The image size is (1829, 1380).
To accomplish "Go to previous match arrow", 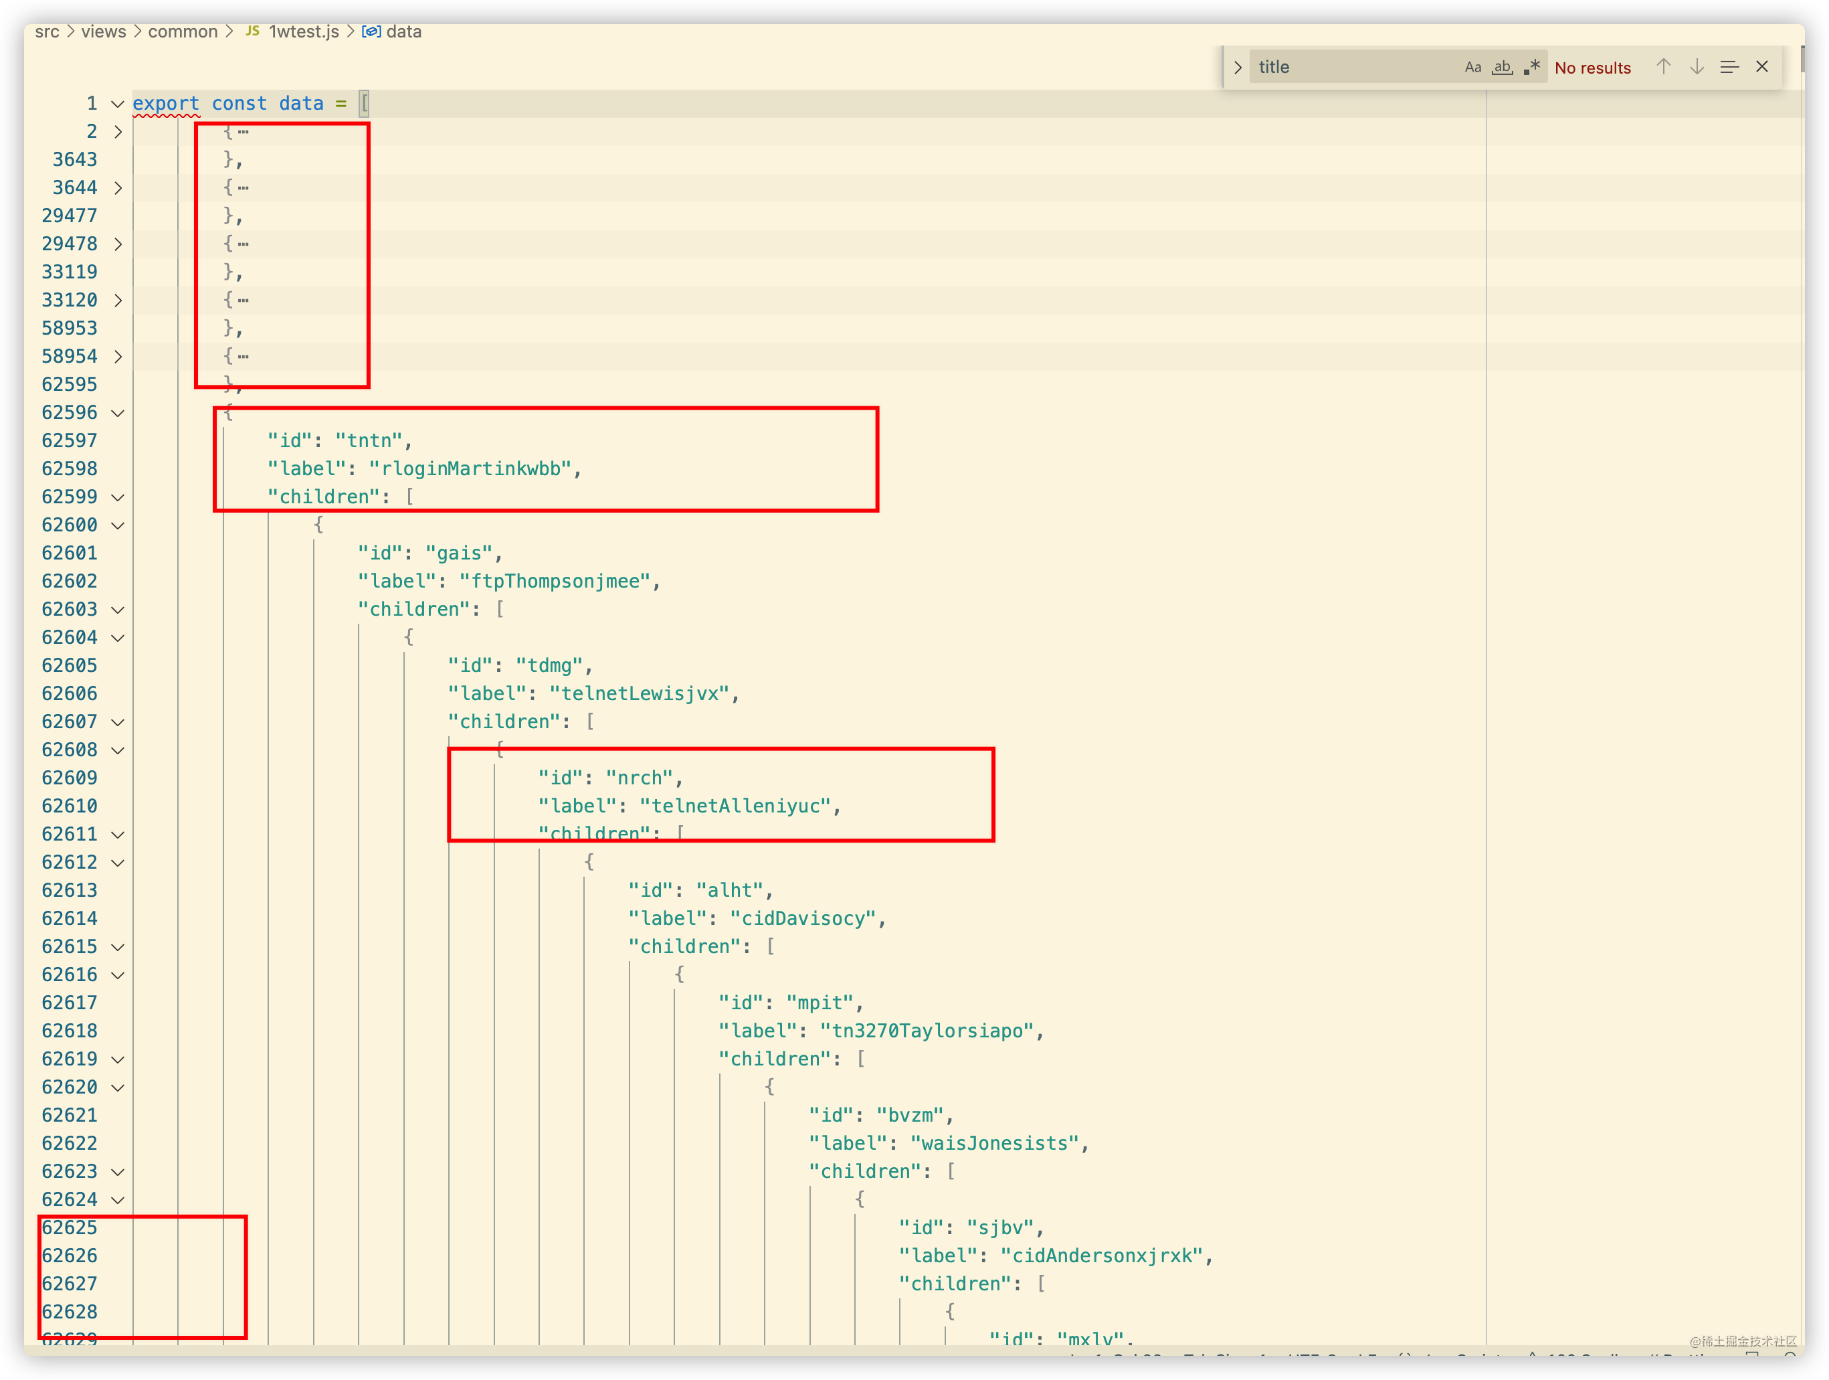I will click(x=1664, y=67).
